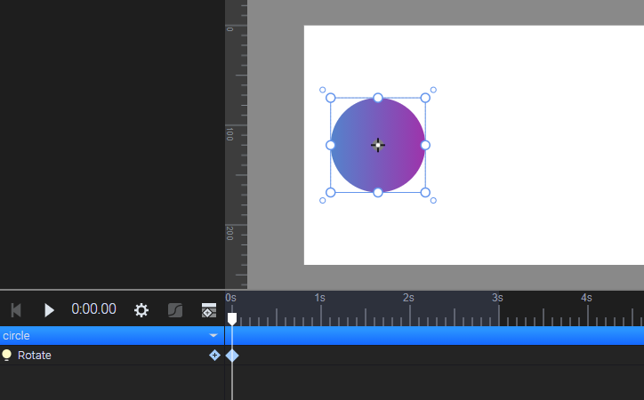
Task: Jump to the start of the timeline
Action: point(16,310)
